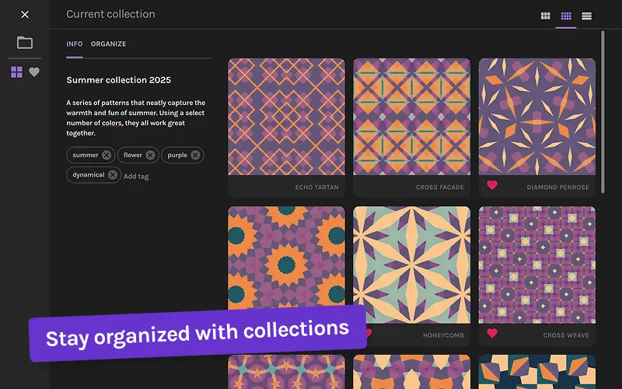This screenshot has width=622, height=389.
Task: Open the orange sunflower pattern thumbnail
Action: tap(286, 258)
